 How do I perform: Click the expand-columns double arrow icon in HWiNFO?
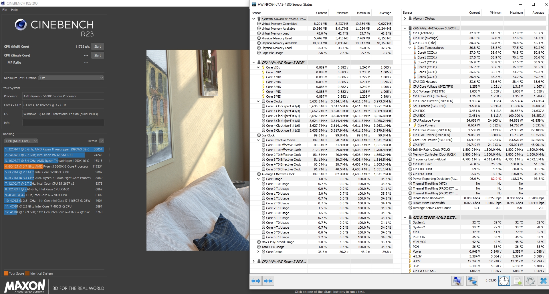coord(256,281)
